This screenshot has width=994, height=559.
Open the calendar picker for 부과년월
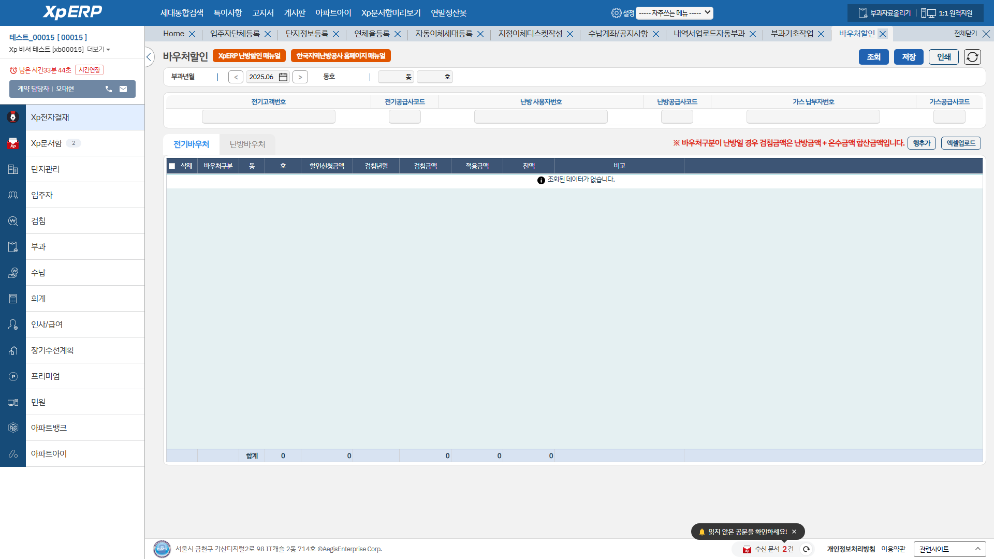pos(283,77)
